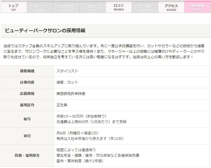Go to the スタッフ (STAFF) tab

pos(92,7)
